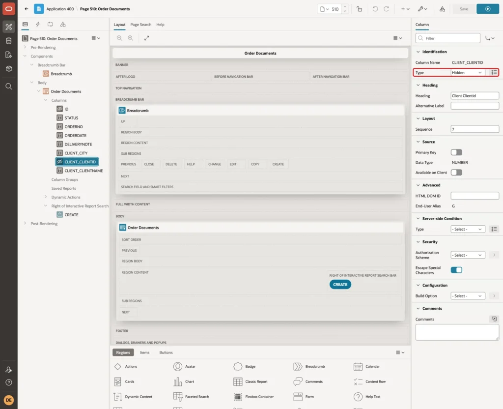
Task: Open the column Type Hidden dropdown
Action: 468,73
